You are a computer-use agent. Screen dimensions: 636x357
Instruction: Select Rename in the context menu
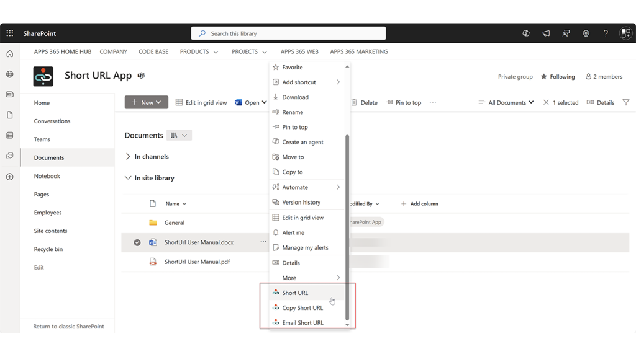click(307, 112)
